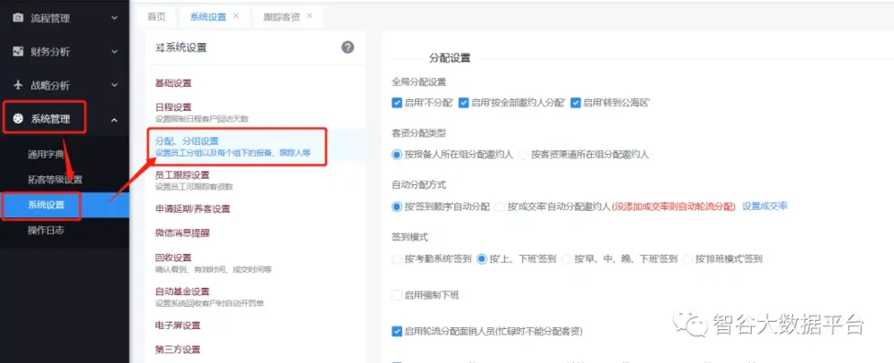This screenshot has height=363, width=894.
Task: Select 按客资渠道所在组分配邀约人 radio option
Action: coord(525,154)
